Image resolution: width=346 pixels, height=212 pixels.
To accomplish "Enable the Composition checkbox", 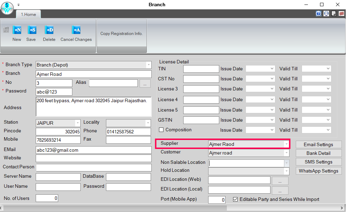I will tap(161, 130).
